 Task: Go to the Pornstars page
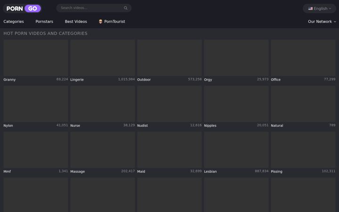(x=44, y=22)
